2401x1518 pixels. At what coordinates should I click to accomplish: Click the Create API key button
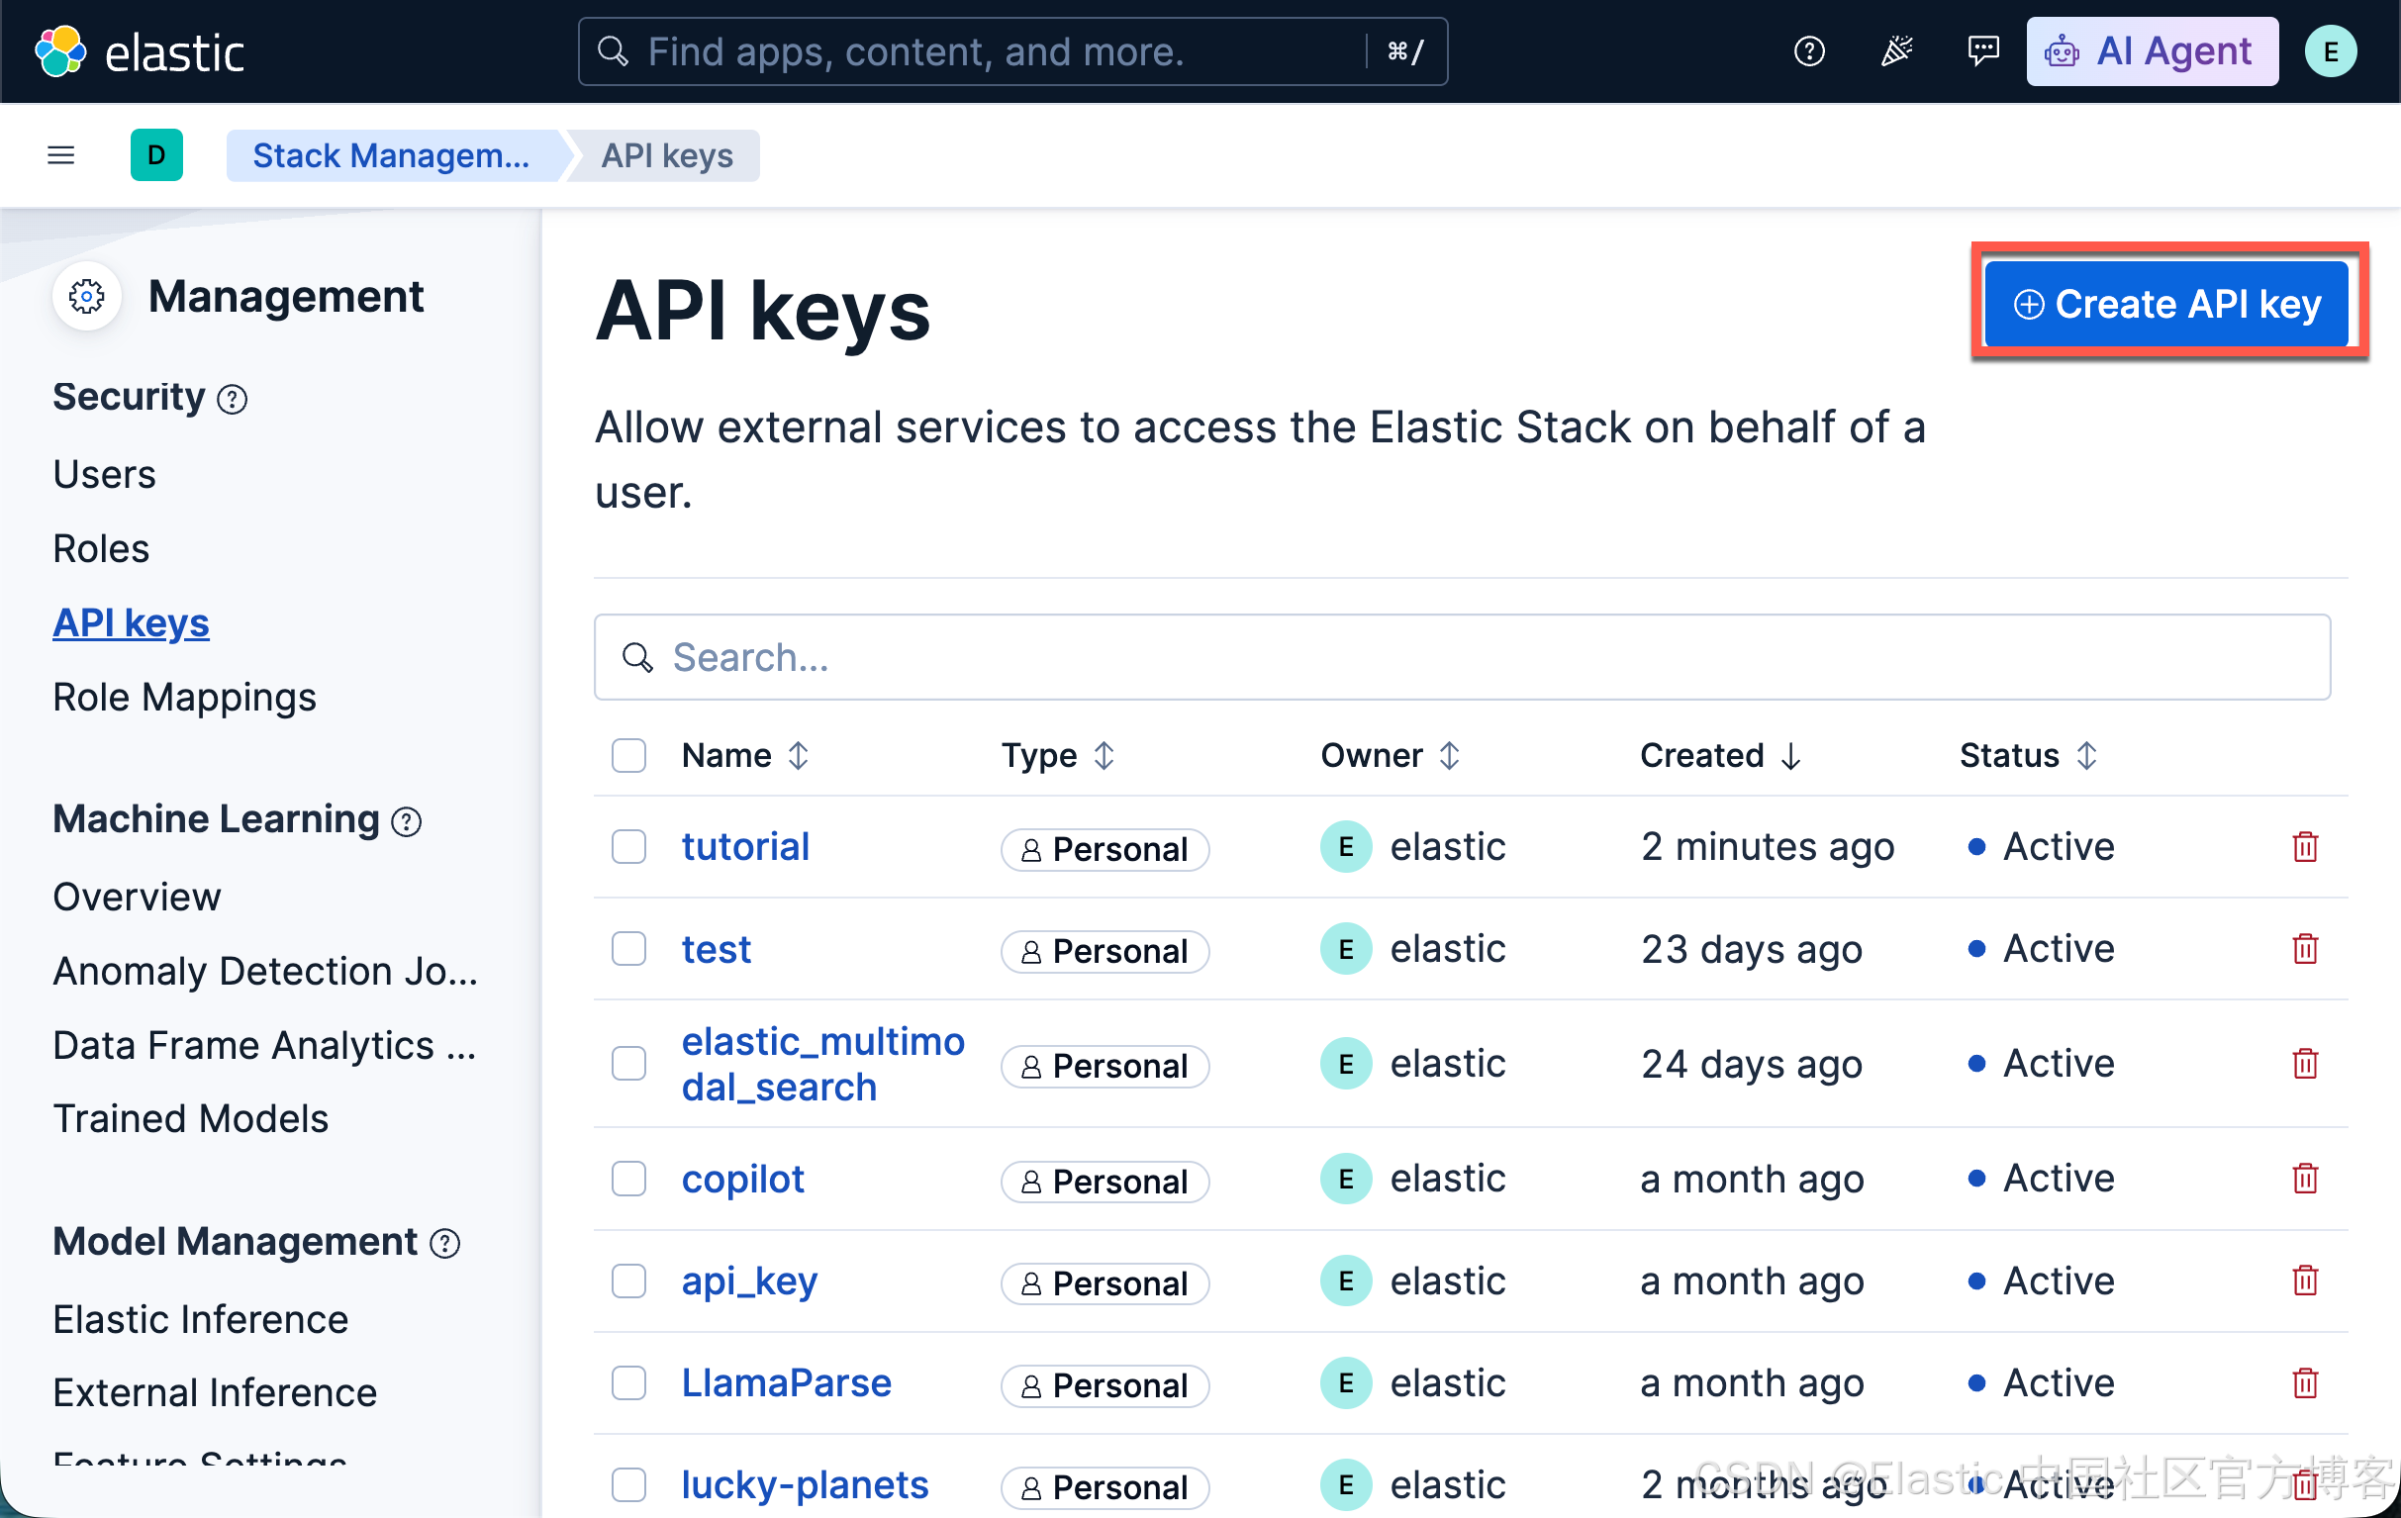pos(2165,304)
